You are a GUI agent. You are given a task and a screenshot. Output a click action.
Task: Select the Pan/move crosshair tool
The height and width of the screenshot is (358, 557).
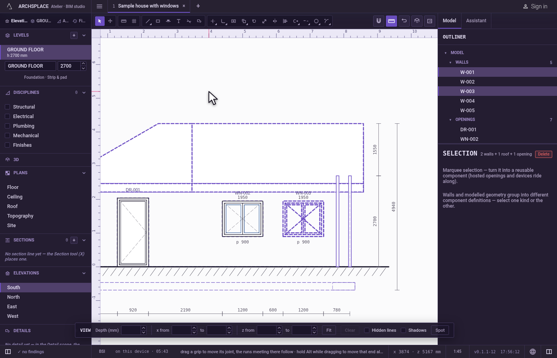tap(110, 21)
